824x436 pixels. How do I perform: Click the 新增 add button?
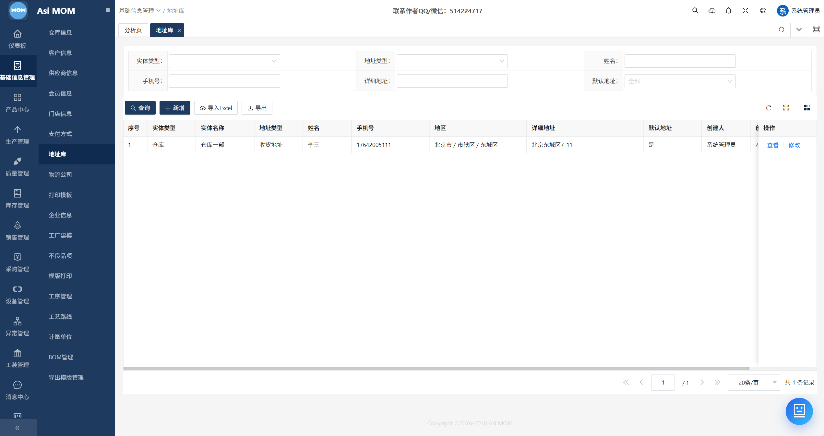click(x=175, y=108)
